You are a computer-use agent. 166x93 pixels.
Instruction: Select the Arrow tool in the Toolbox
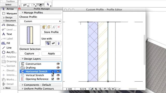9,9
